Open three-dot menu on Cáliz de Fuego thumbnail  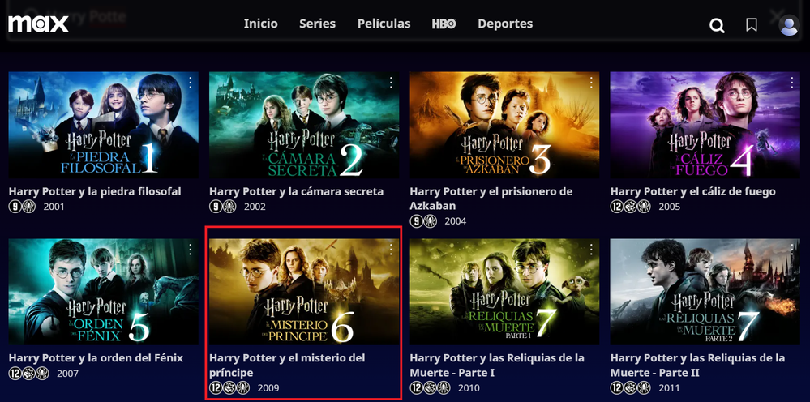(791, 83)
